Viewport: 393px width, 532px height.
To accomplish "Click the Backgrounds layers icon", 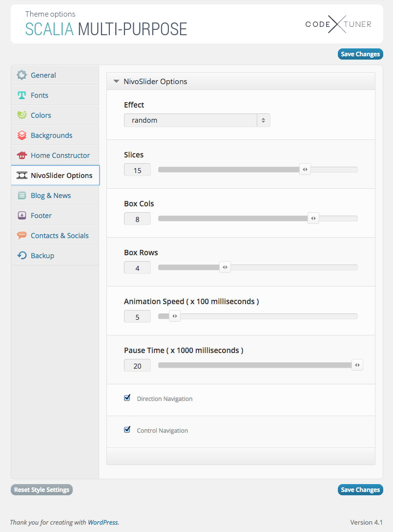I will point(21,135).
